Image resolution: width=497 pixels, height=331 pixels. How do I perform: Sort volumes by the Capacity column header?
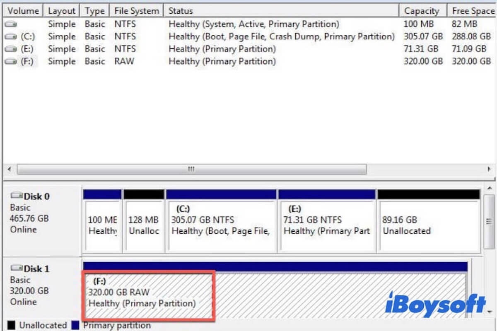[x=422, y=10]
